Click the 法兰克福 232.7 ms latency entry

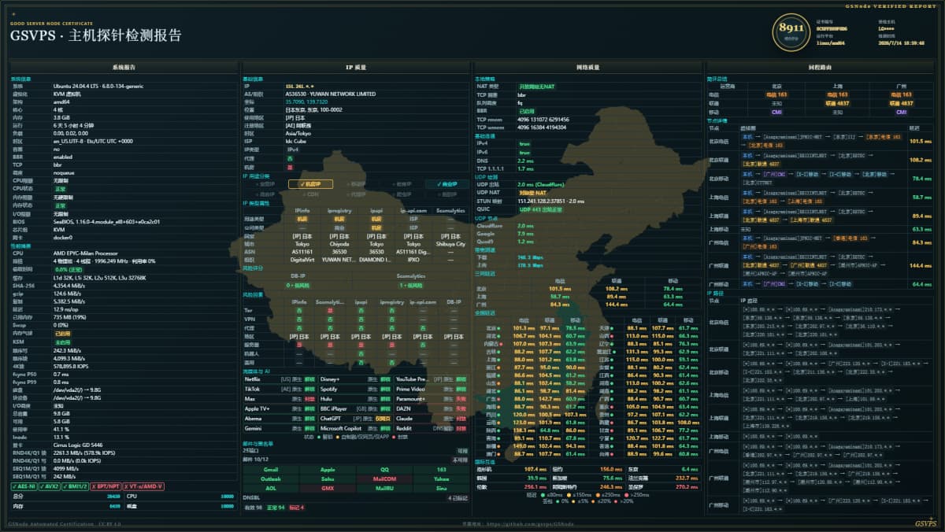(x=665, y=478)
